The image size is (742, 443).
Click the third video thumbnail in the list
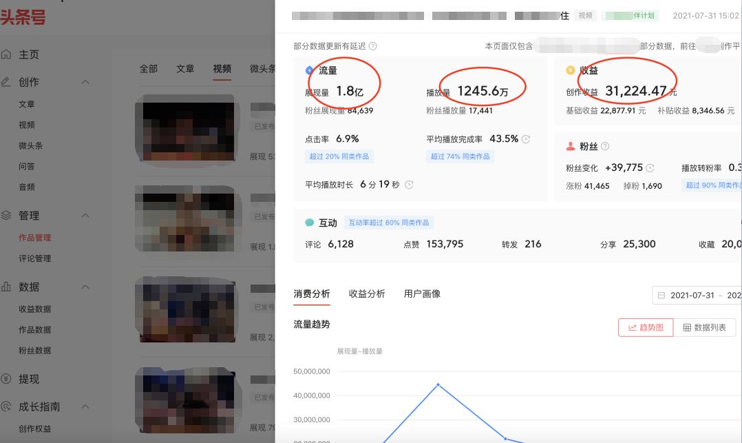[187, 309]
